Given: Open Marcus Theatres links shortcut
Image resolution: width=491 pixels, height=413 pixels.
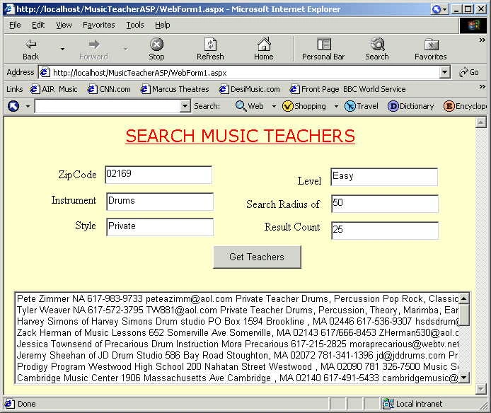Looking at the screenshot, I should click(x=175, y=89).
